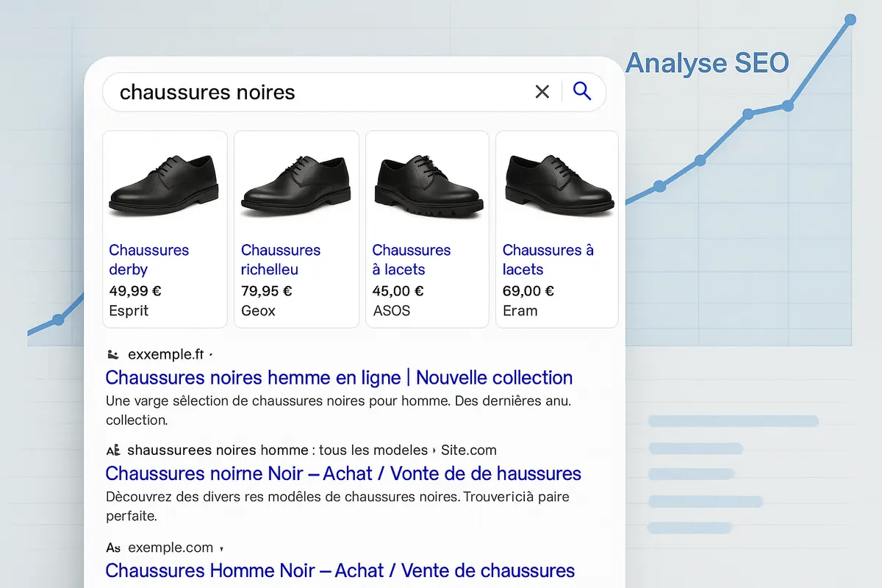Clear the search box with the X icon

pyautogui.click(x=542, y=92)
